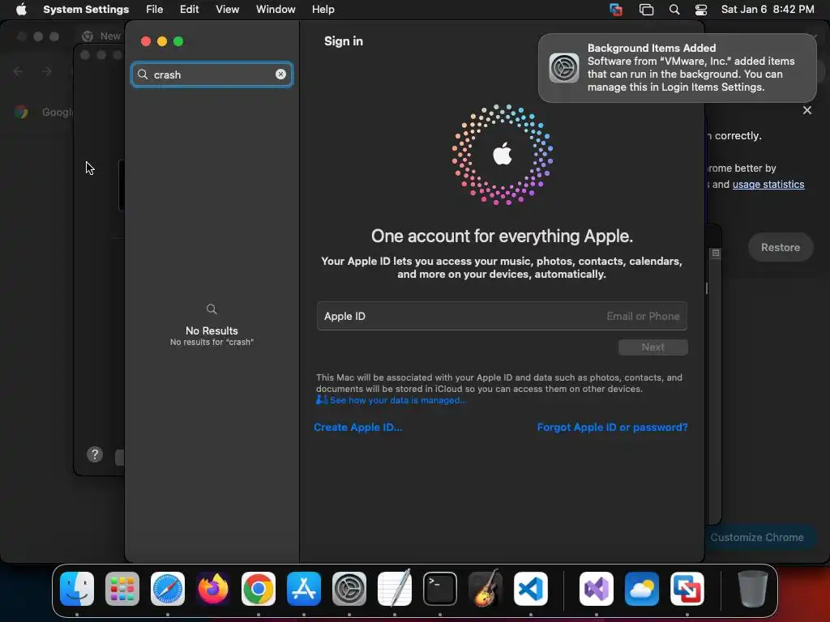
Task: Click the System Settings icon in the notification
Action: [x=564, y=68]
